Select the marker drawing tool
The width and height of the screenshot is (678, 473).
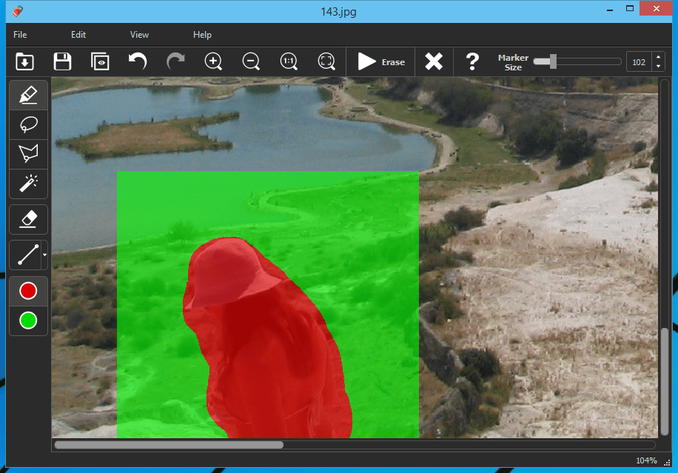pos(28,95)
